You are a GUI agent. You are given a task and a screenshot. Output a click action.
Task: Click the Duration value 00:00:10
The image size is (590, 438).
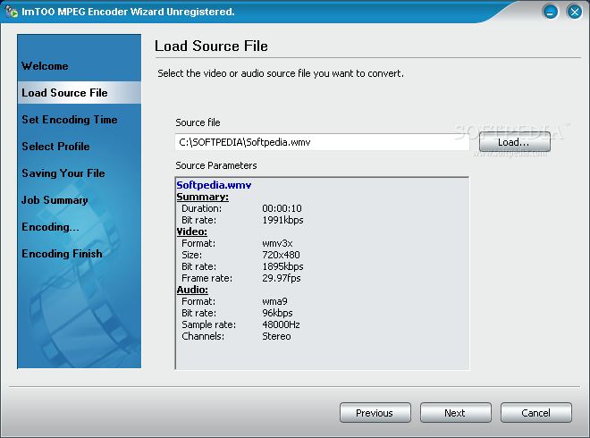coord(282,208)
